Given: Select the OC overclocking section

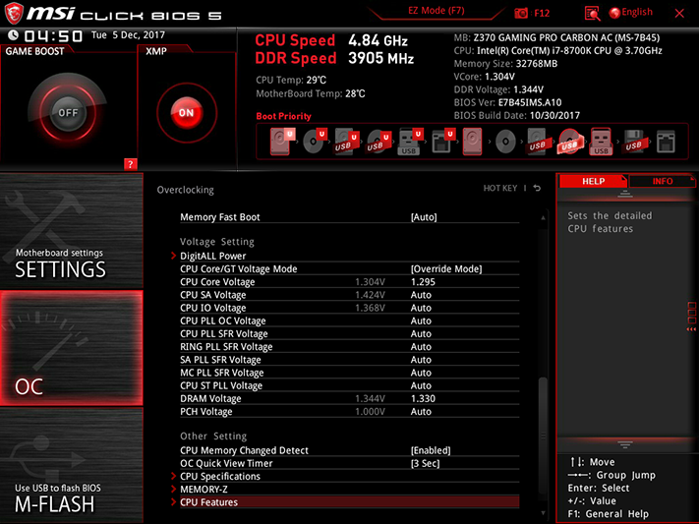Looking at the screenshot, I should (72, 348).
